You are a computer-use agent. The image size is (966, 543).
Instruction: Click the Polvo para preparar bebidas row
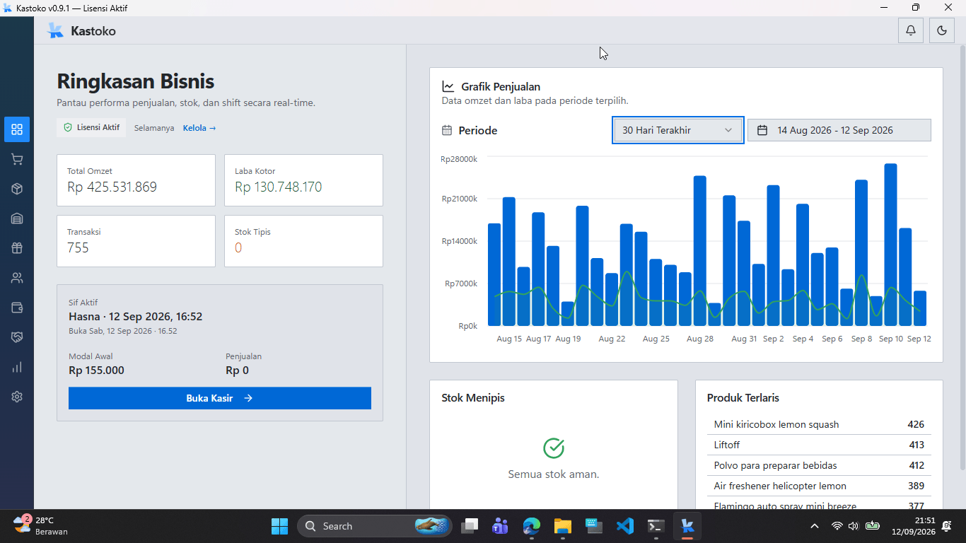pos(819,465)
